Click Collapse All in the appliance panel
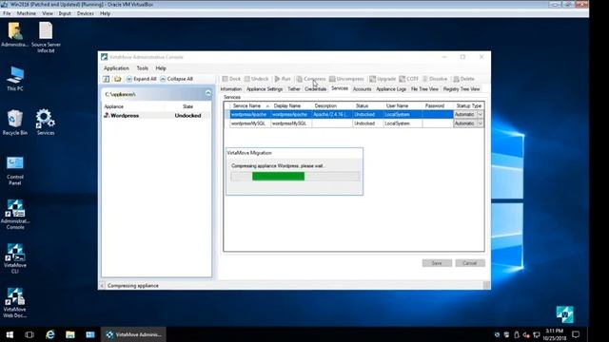 (x=176, y=79)
